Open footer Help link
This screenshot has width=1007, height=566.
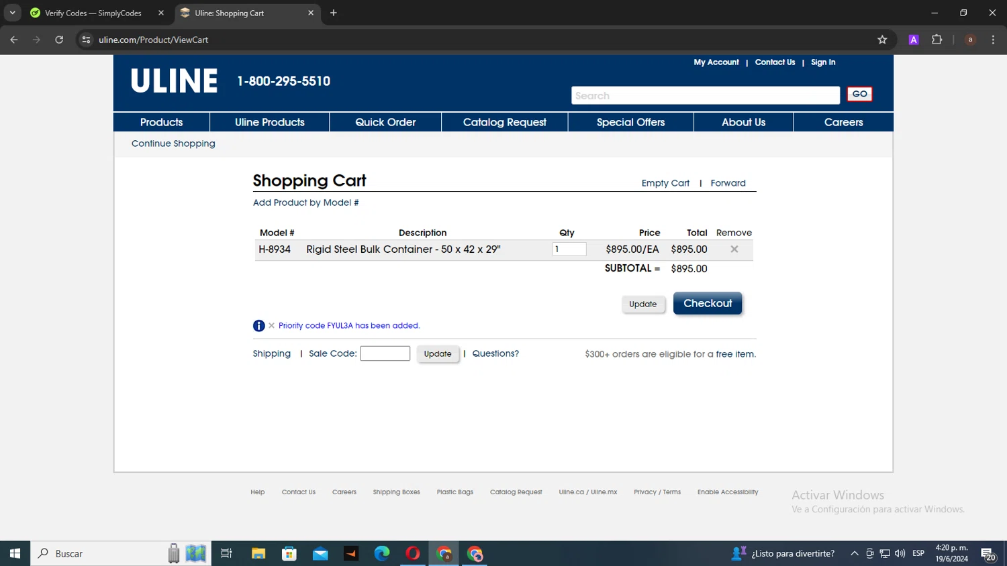258,492
